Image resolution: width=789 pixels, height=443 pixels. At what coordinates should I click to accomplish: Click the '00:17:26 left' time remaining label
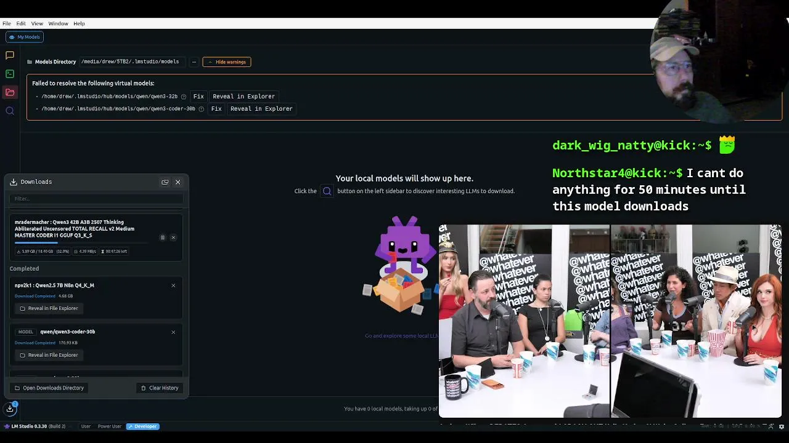pos(114,252)
